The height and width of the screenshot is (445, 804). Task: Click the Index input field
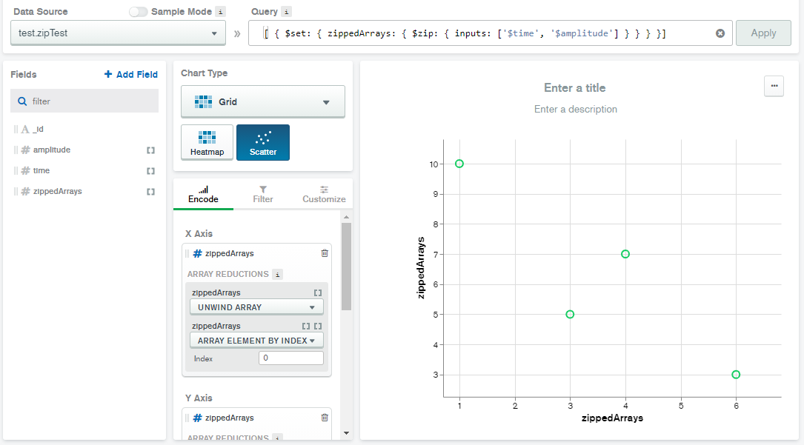click(290, 358)
